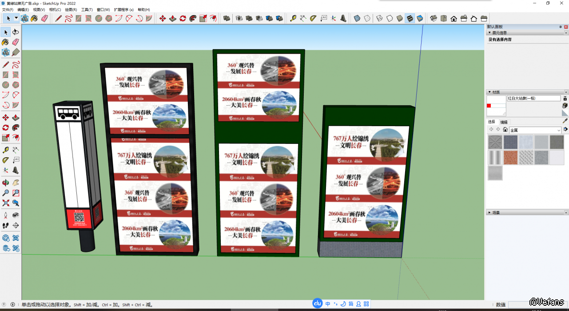The width and height of the screenshot is (569, 311).
Task: Set material to default icon
Action: point(565,113)
